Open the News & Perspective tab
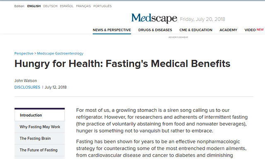 click(x=112, y=30)
